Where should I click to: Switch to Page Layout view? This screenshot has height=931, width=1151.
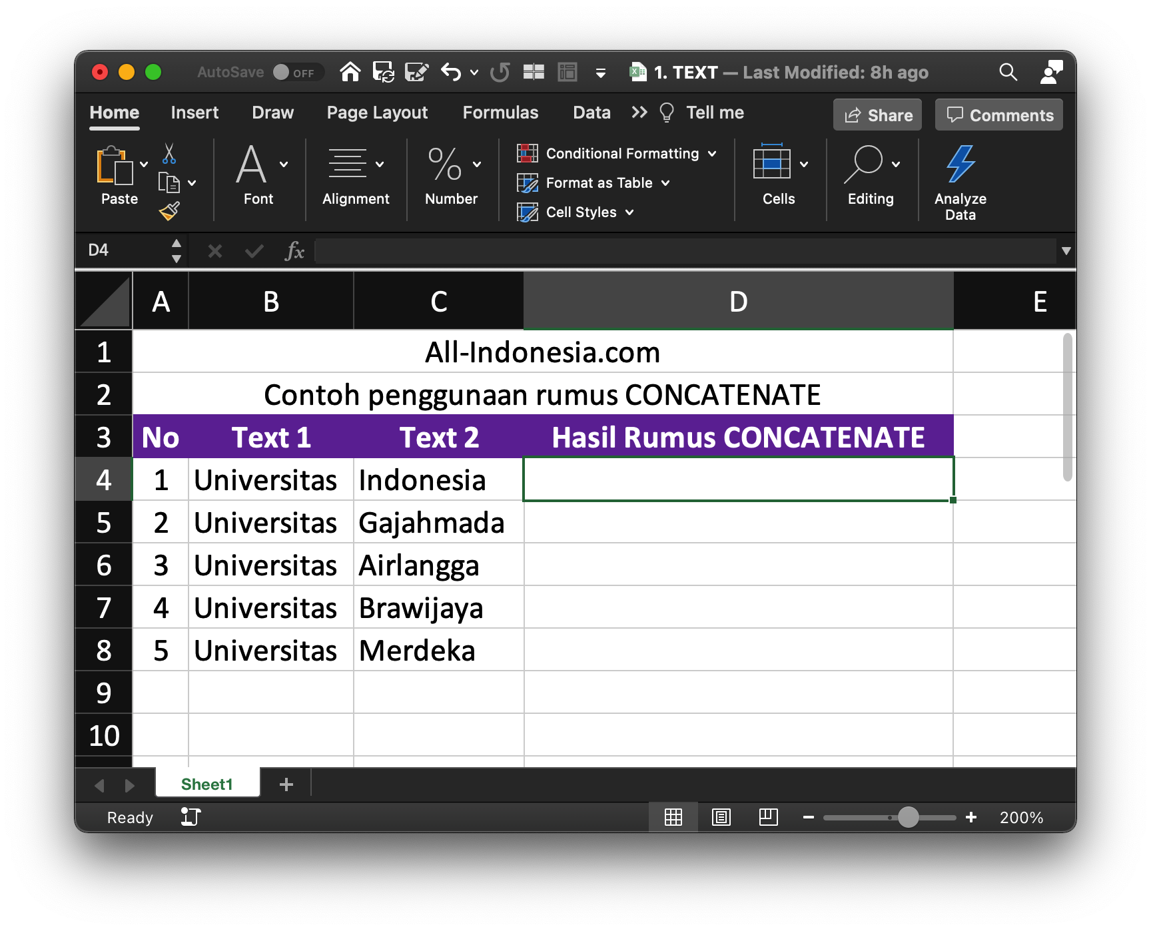721,817
